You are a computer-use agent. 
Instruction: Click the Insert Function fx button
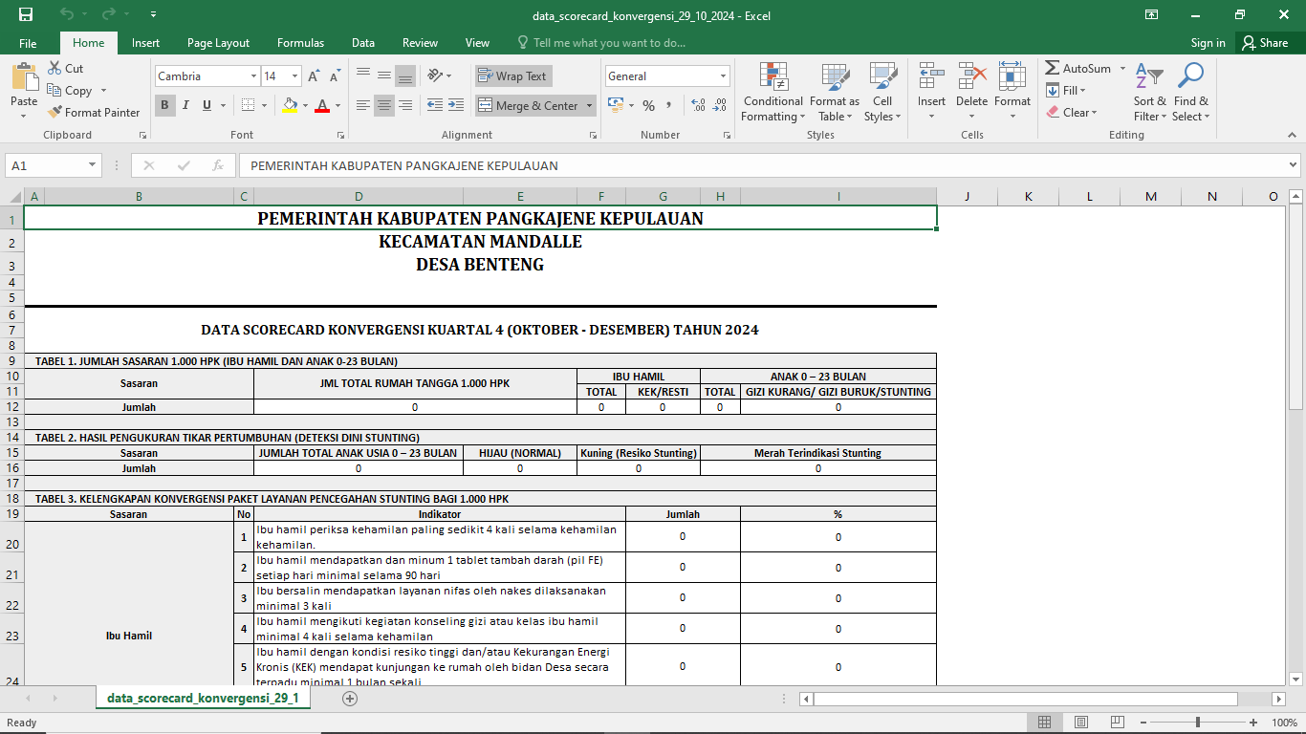click(x=218, y=165)
